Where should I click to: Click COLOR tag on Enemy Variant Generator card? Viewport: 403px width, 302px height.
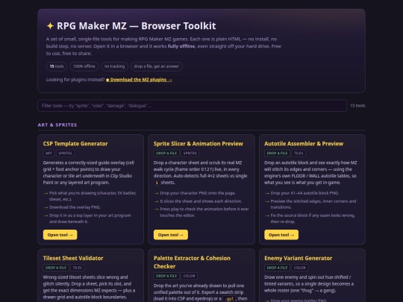(300, 268)
